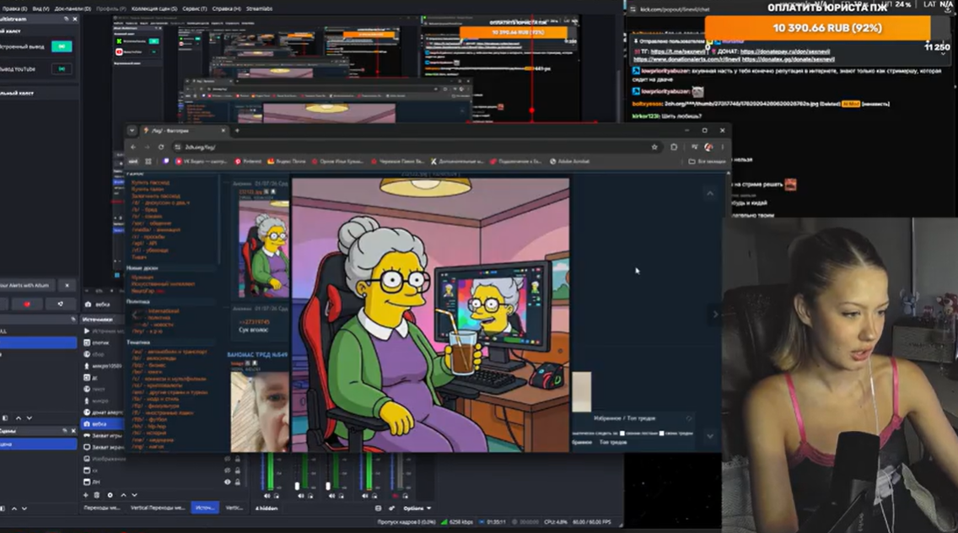
Task: Switch to Vertical Переходы dock tab
Action: [x=158, y=508]
